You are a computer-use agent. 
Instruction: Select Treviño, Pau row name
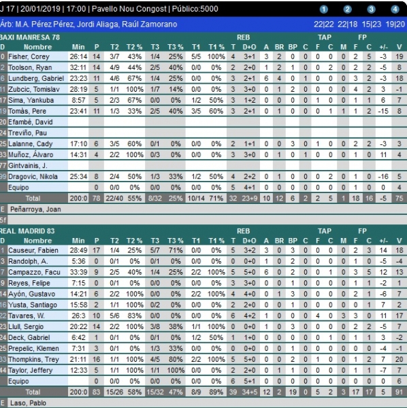[x=27, y=133]
